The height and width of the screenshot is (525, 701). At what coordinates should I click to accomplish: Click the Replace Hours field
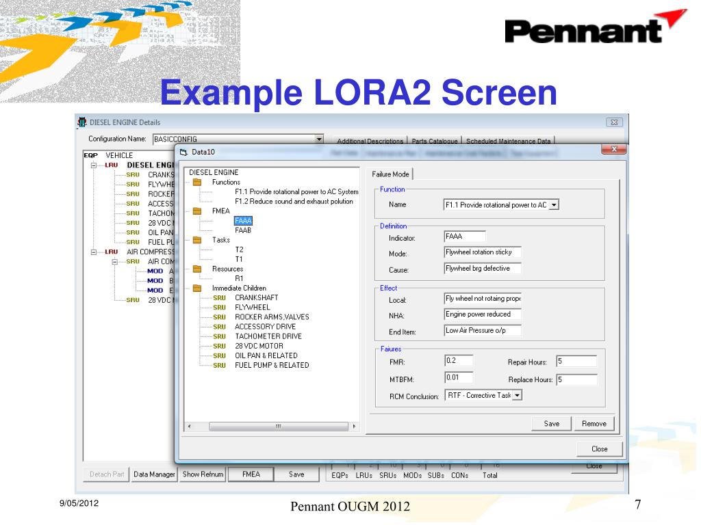(576, 379)
